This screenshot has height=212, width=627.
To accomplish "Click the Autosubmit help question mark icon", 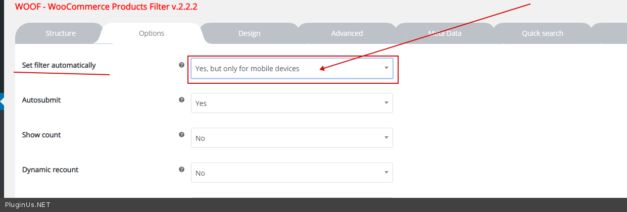I will tap(182, 100).
